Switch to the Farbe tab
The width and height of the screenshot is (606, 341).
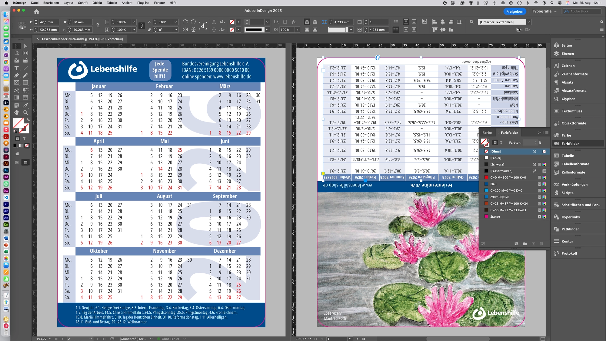point(487,132)
